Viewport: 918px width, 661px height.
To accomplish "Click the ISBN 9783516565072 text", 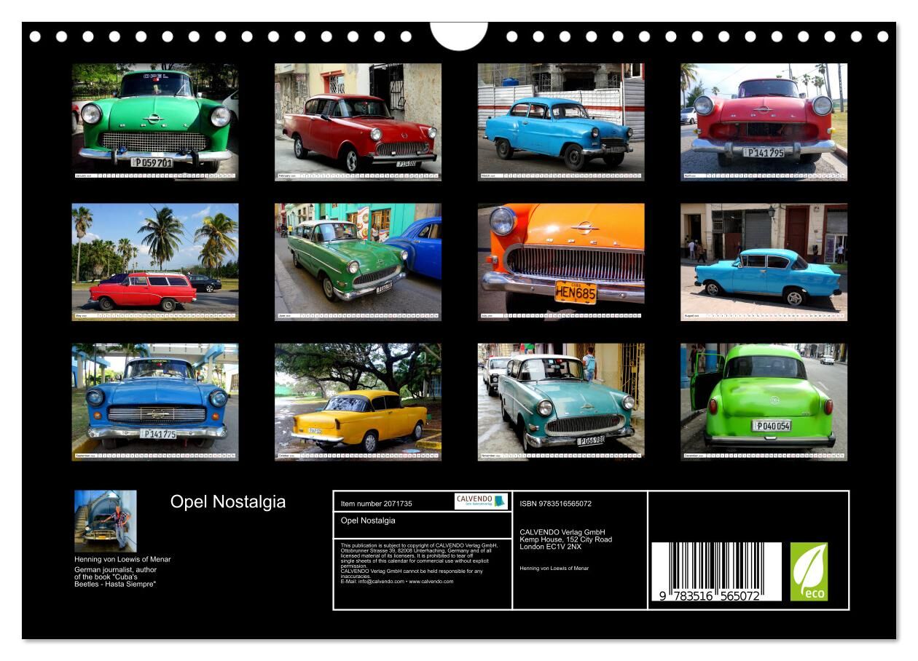I will [x=555, y=504].
